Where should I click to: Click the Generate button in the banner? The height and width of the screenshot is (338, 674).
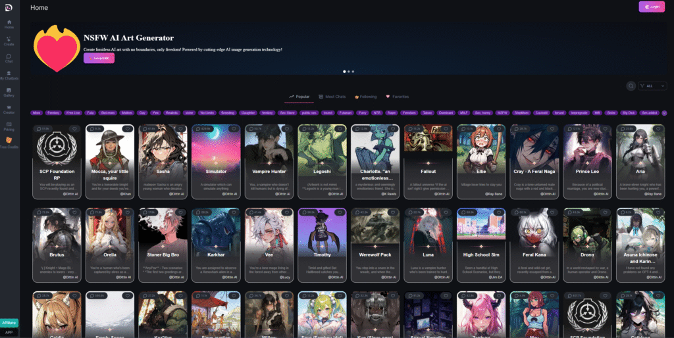pyautogui.click(x=99, y=58)
